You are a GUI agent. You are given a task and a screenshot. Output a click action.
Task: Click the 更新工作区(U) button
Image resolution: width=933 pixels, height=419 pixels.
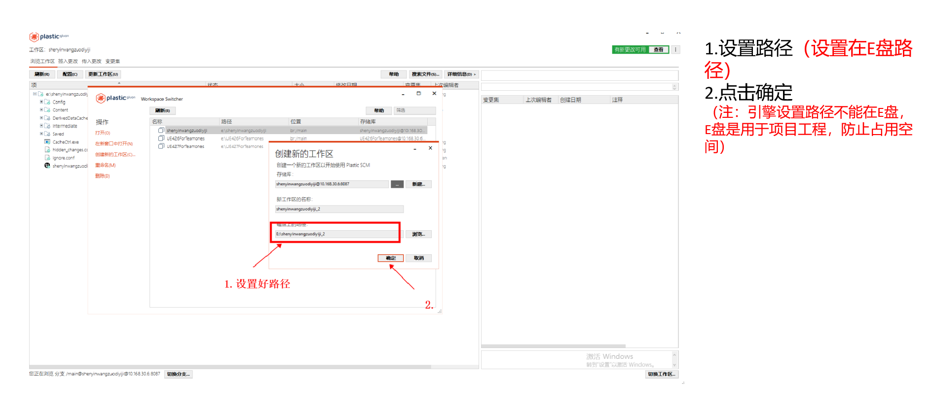103,74
